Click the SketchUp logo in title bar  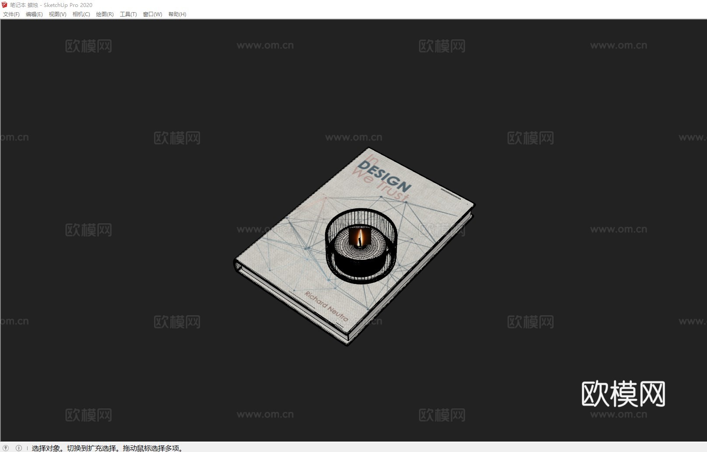coord(5,5)
